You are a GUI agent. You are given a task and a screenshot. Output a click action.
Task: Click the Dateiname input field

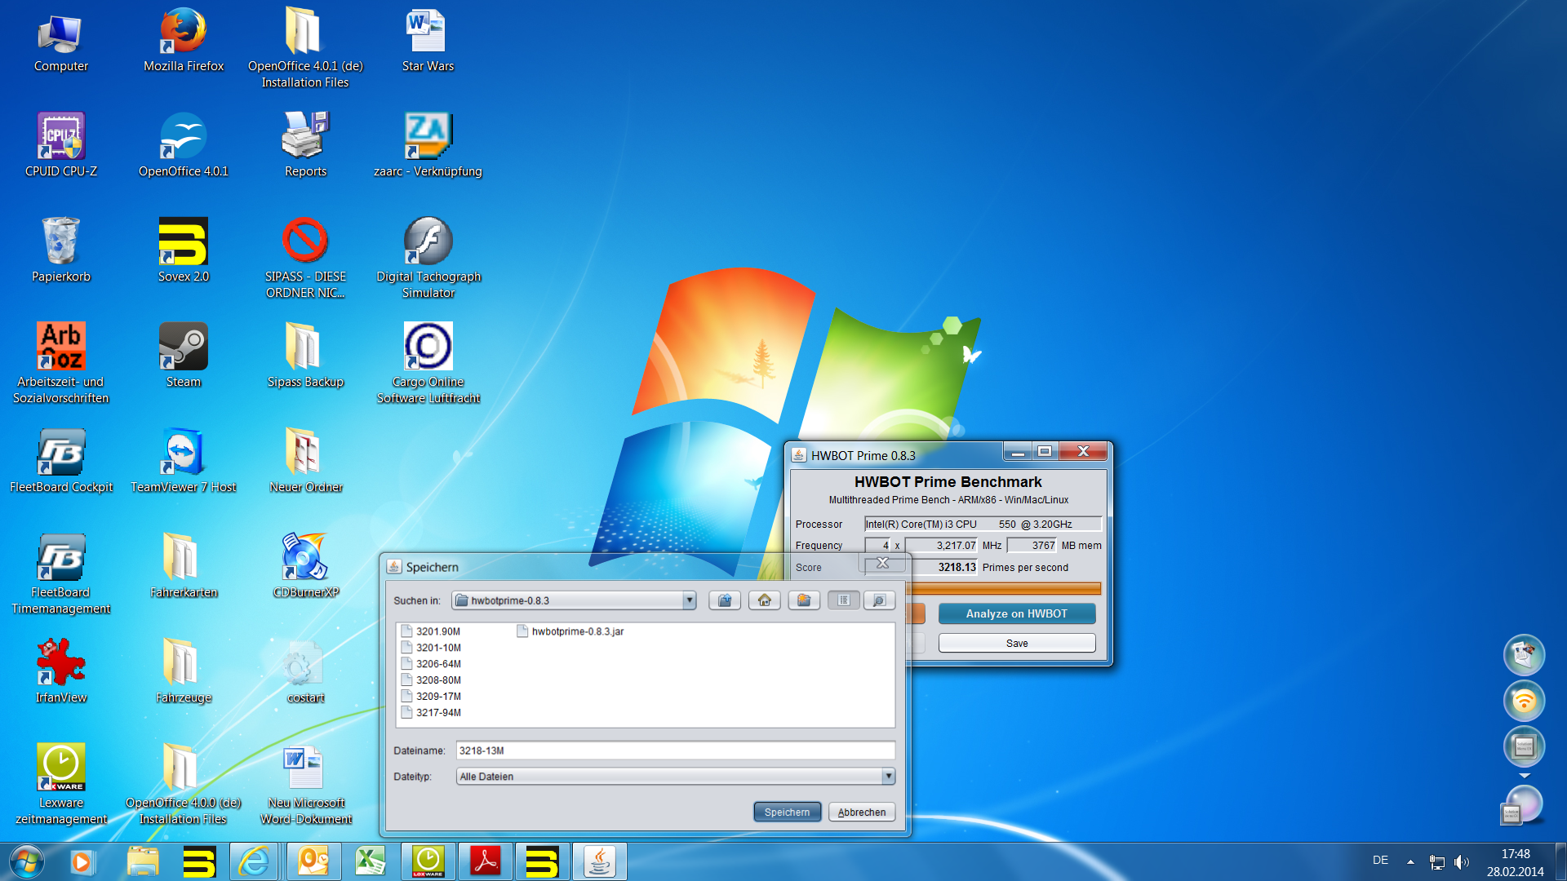point(675,750)
